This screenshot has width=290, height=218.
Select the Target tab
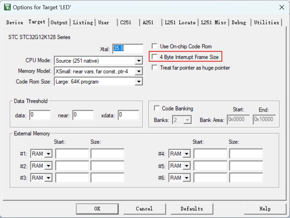[37, 22]
